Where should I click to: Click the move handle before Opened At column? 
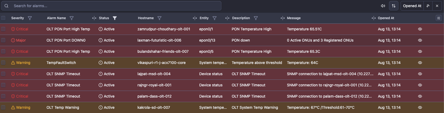click(374, 18)
